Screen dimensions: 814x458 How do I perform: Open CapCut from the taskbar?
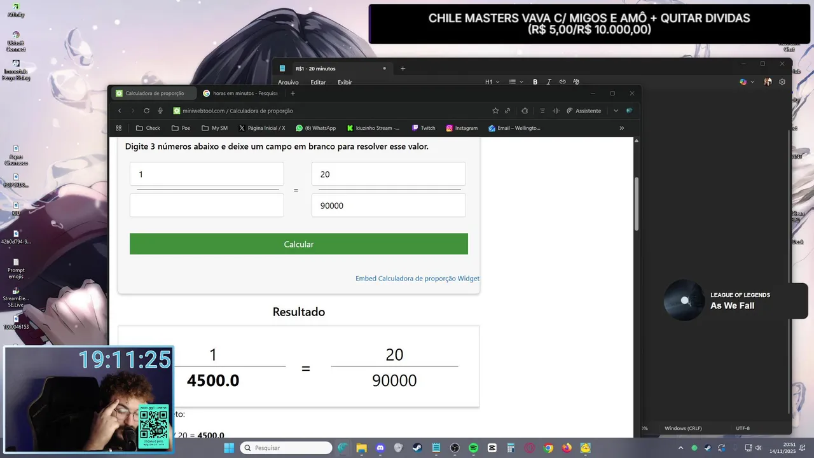[492, 448]
